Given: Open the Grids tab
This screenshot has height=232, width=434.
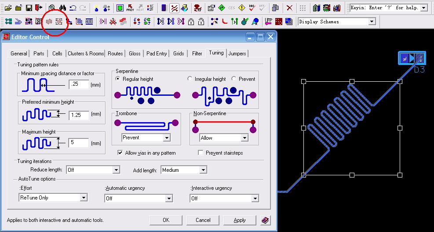Looking at the screenshot, I should coord(179,54).
